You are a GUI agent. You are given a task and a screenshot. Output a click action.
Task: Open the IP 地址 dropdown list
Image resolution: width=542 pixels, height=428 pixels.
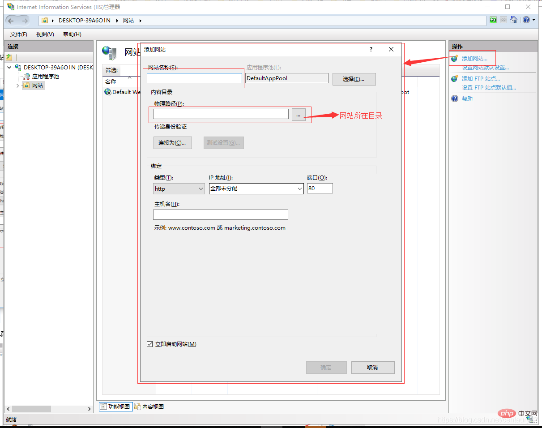256,189
